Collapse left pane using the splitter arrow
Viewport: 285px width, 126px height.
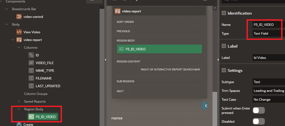(105, 60)
